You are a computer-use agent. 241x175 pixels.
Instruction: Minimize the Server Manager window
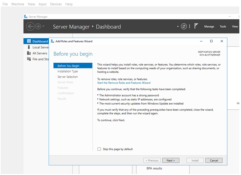[230, 16]
